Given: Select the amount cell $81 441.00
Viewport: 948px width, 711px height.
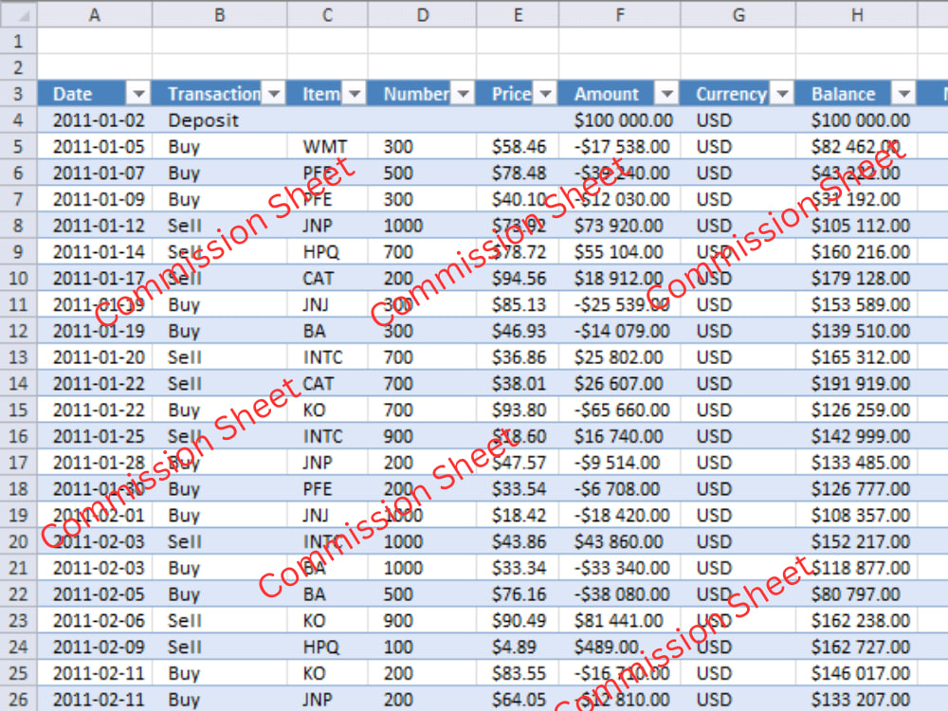Looking at the screenshot, I should (x=620, y=620).
